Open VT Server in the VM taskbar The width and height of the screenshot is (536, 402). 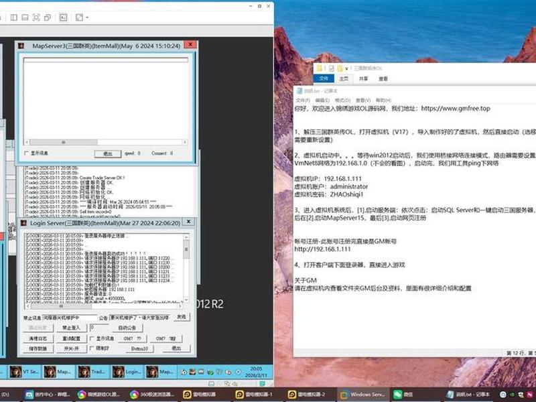coord(24,372)
